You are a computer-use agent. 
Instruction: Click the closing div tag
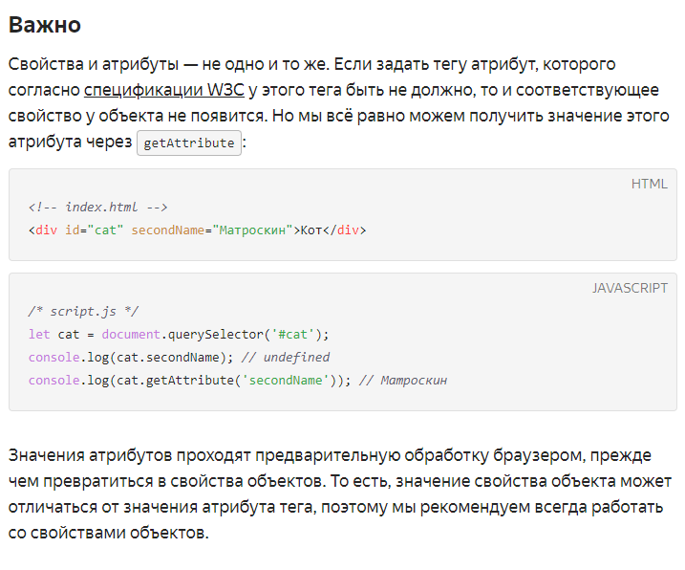pos(345,230)
